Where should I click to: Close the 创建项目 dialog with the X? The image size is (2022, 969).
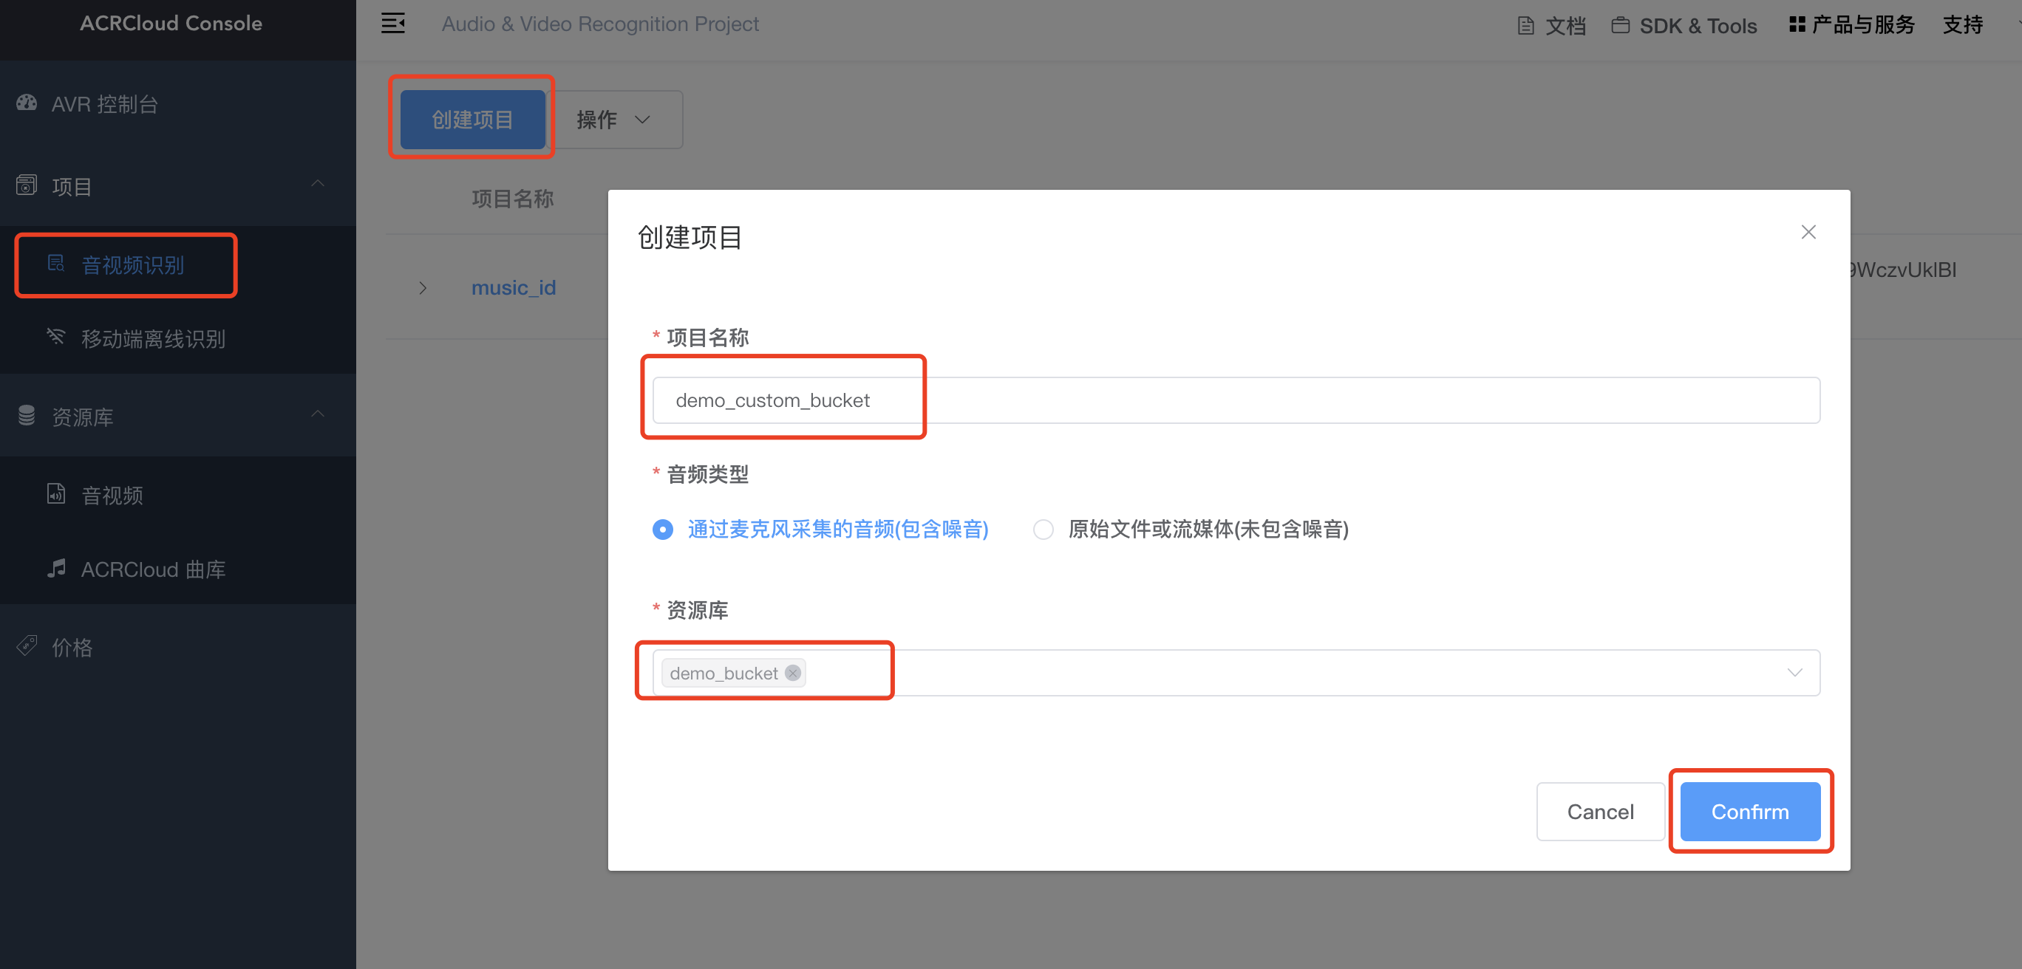[x=1808, y=232]
